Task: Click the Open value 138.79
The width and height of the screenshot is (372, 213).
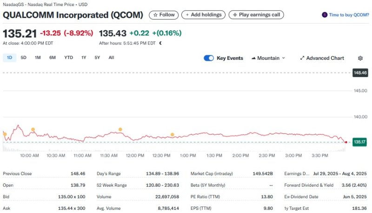Action: point(78,185)
